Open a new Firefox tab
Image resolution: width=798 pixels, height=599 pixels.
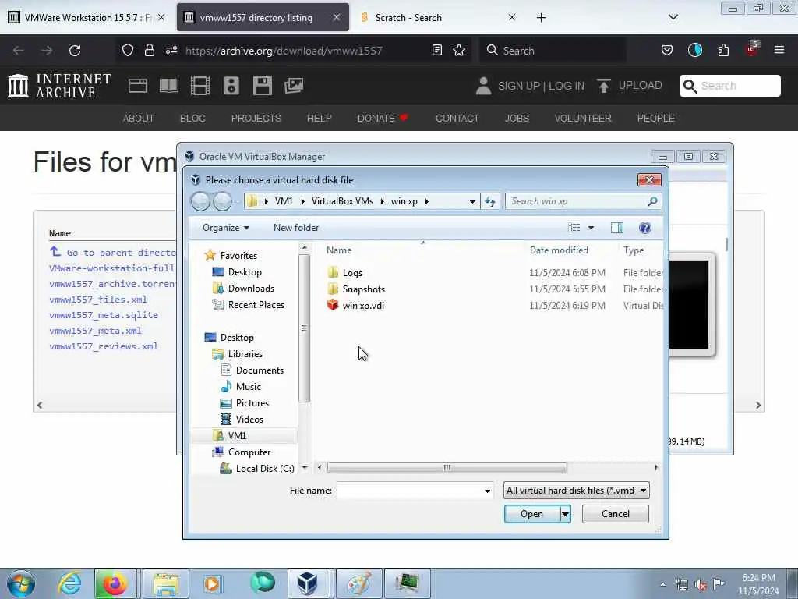coord(541,18)
